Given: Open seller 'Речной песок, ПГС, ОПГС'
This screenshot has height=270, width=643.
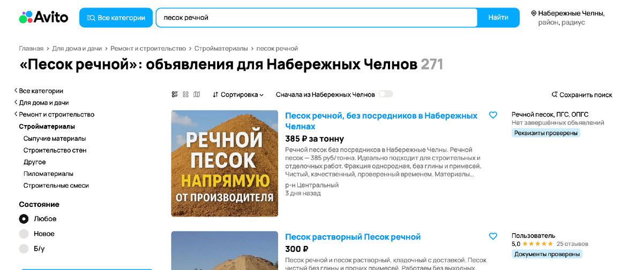Looking at the screenshot, I should (x=550, y=114).
